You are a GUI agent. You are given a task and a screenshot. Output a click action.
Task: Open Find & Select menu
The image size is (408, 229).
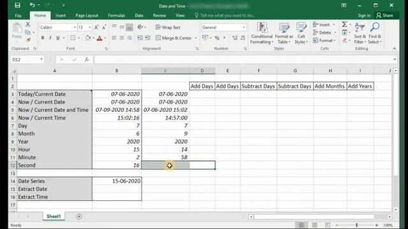(x=375, y=33)
